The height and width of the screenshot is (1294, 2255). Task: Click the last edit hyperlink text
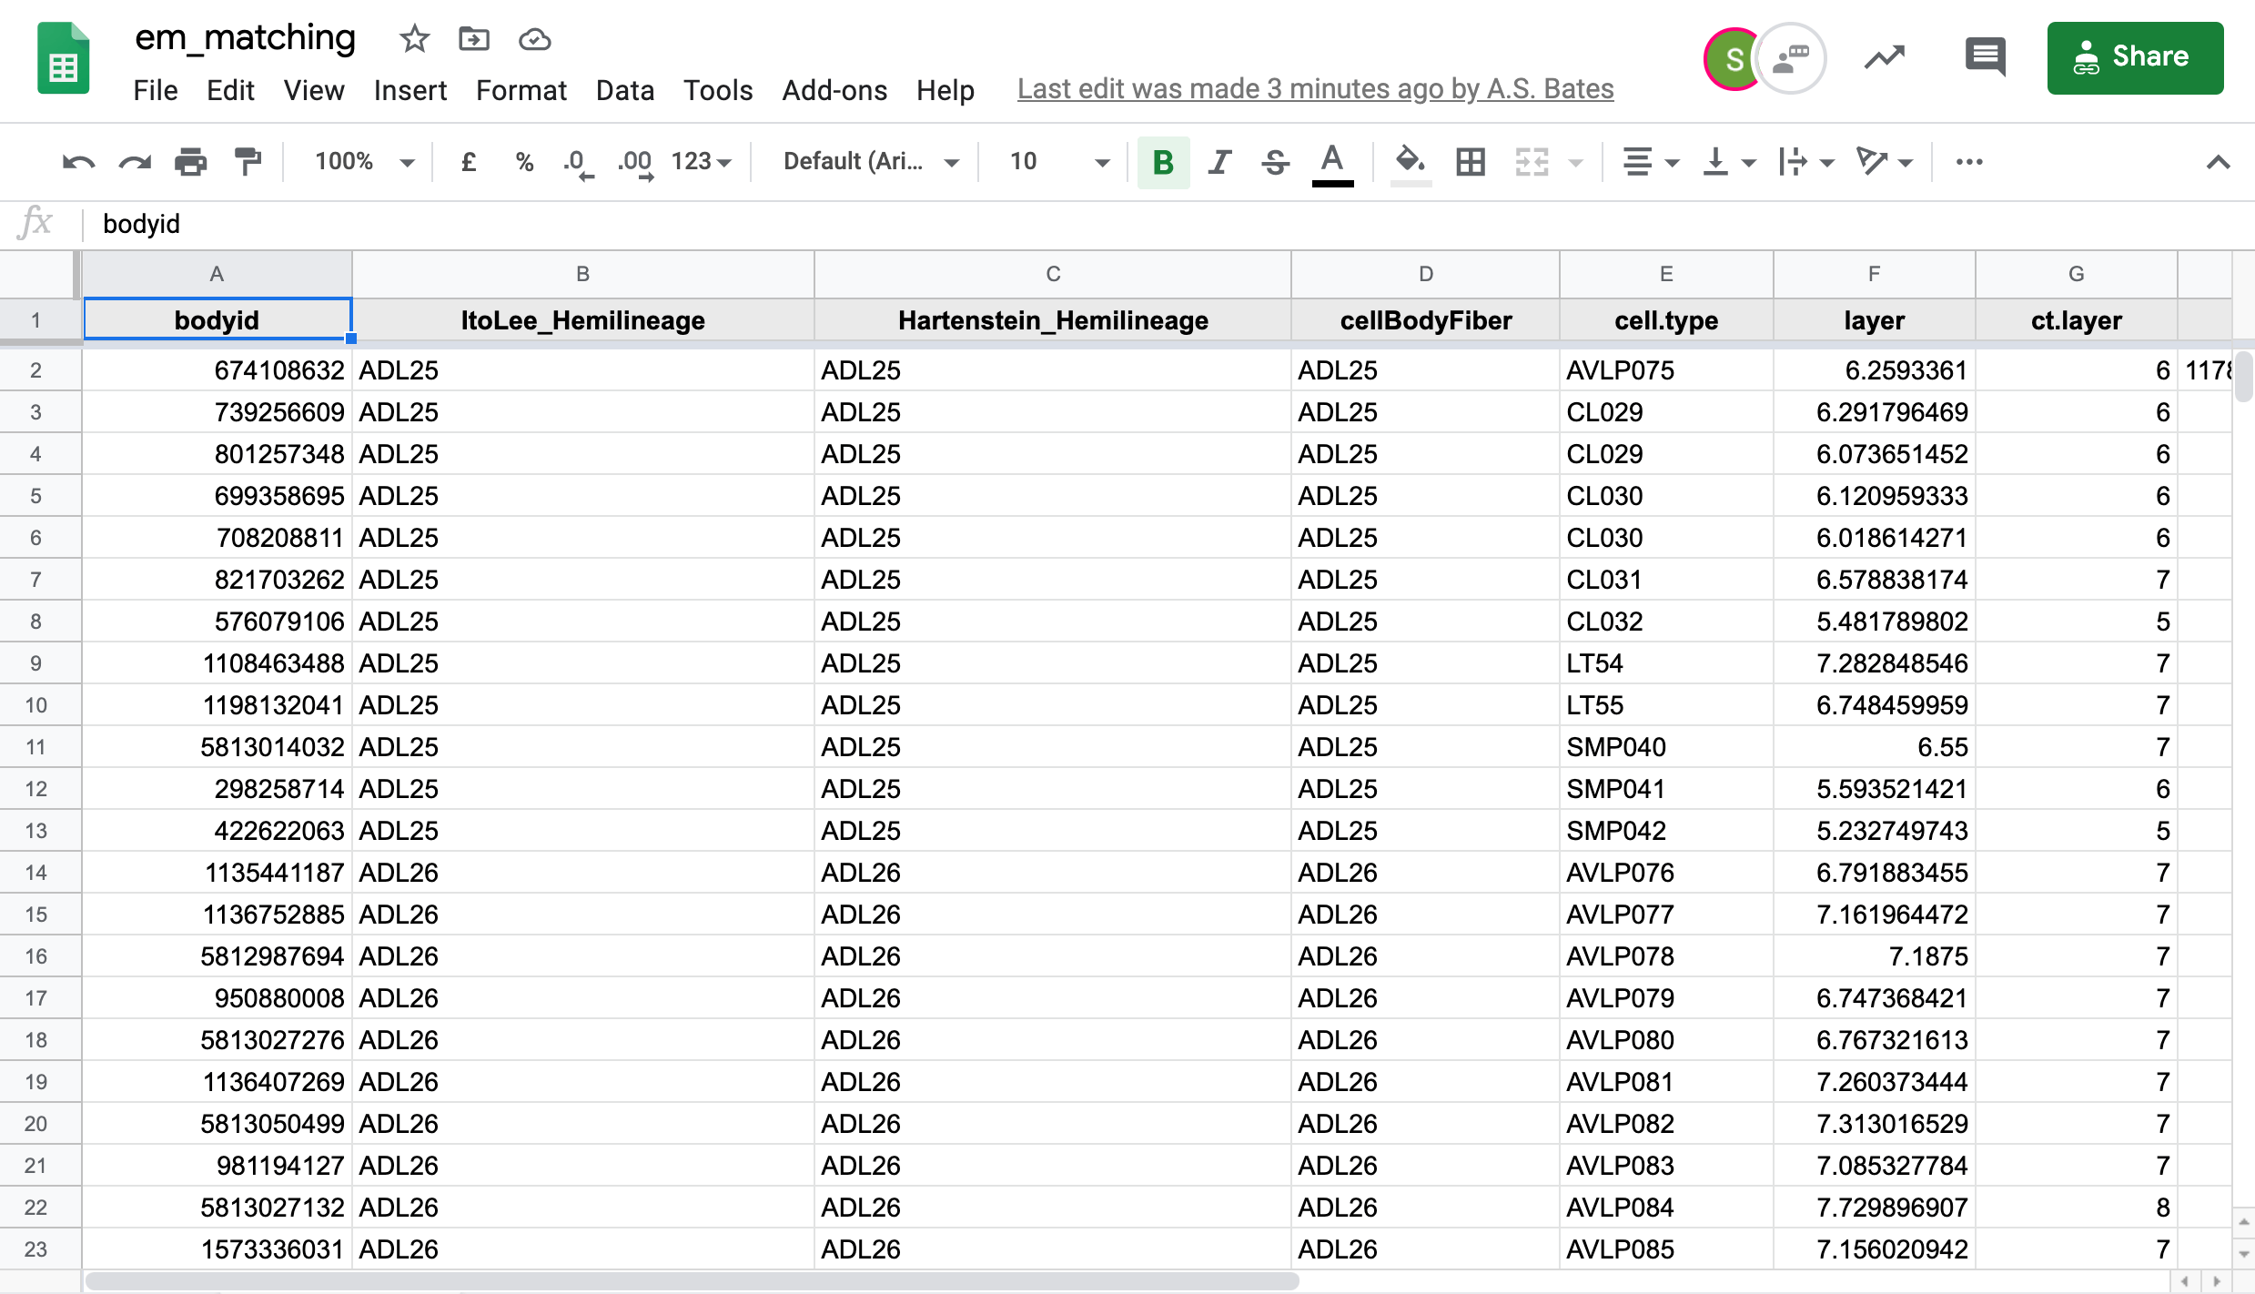(1315, 88)
